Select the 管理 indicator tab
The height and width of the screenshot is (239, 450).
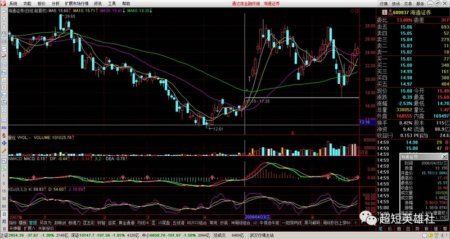click(33, 223)
